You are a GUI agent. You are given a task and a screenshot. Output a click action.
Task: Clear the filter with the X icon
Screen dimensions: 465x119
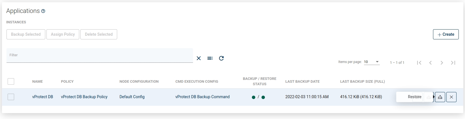click(x=199, y=58)
